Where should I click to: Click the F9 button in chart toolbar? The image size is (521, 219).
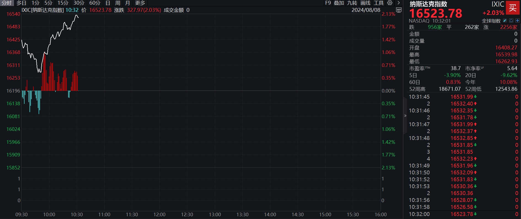328,3
